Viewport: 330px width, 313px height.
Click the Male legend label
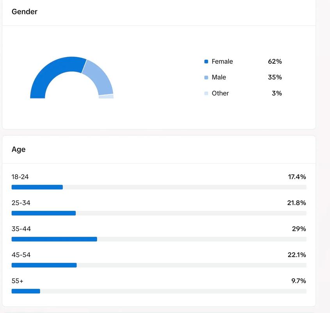click(x=219, y=77)
